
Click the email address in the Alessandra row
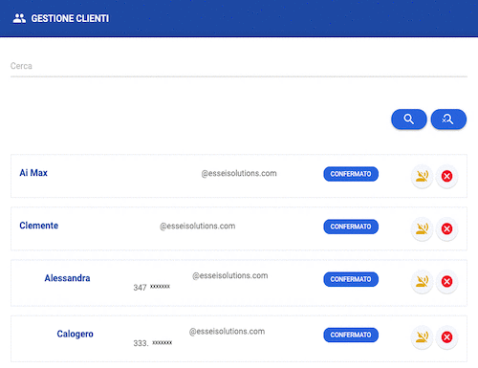(230, 275)
